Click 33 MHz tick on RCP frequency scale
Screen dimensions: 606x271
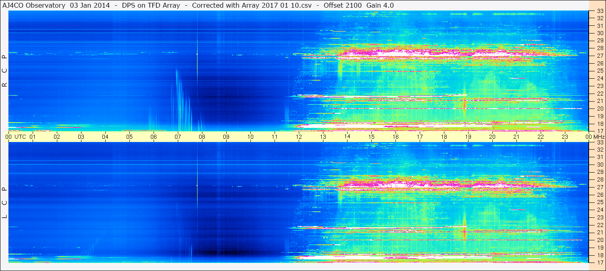point(600,10)
